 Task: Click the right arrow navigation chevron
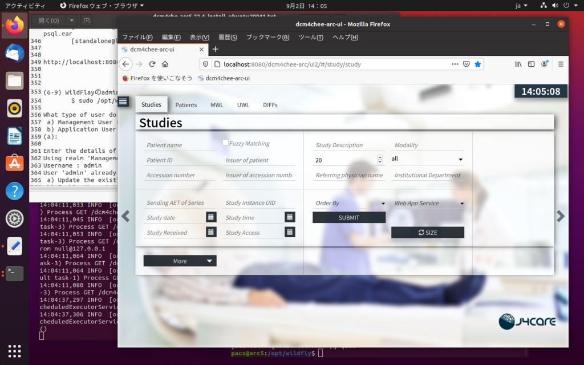[x=561, y=216]
